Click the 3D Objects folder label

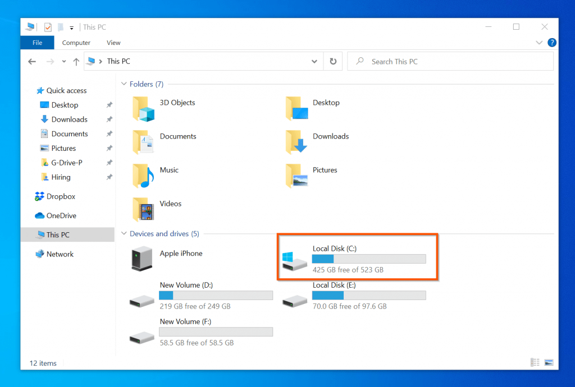177,103
